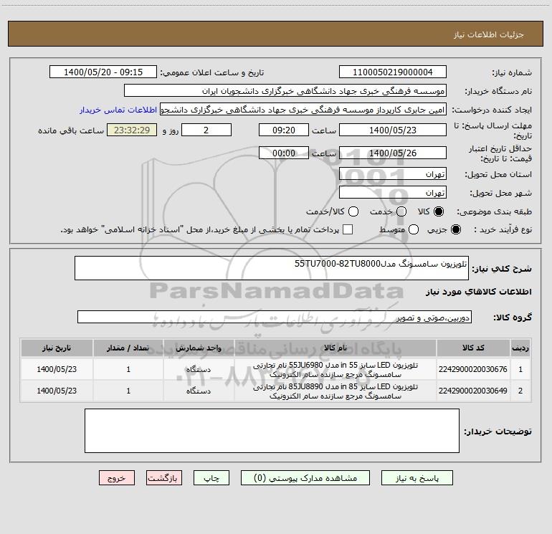This screenshot has width=552, height=534.
Task: Select the خدمت radio button
Action: click(x=401, y=211)
